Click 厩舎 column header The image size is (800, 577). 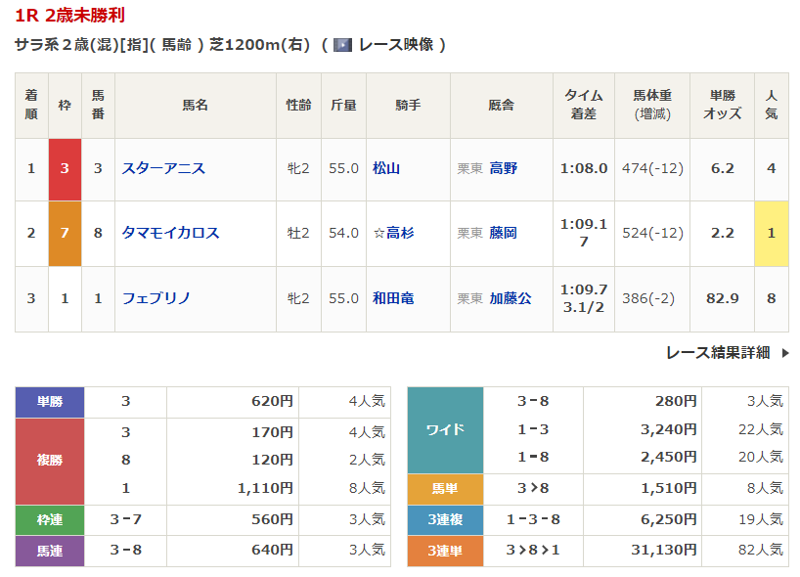click(502, 105)
